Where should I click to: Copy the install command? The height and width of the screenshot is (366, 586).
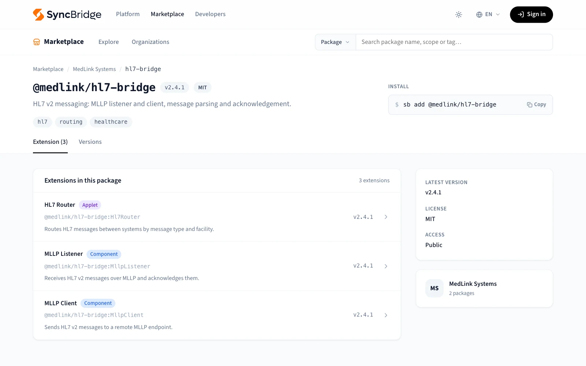click(537, 105)
